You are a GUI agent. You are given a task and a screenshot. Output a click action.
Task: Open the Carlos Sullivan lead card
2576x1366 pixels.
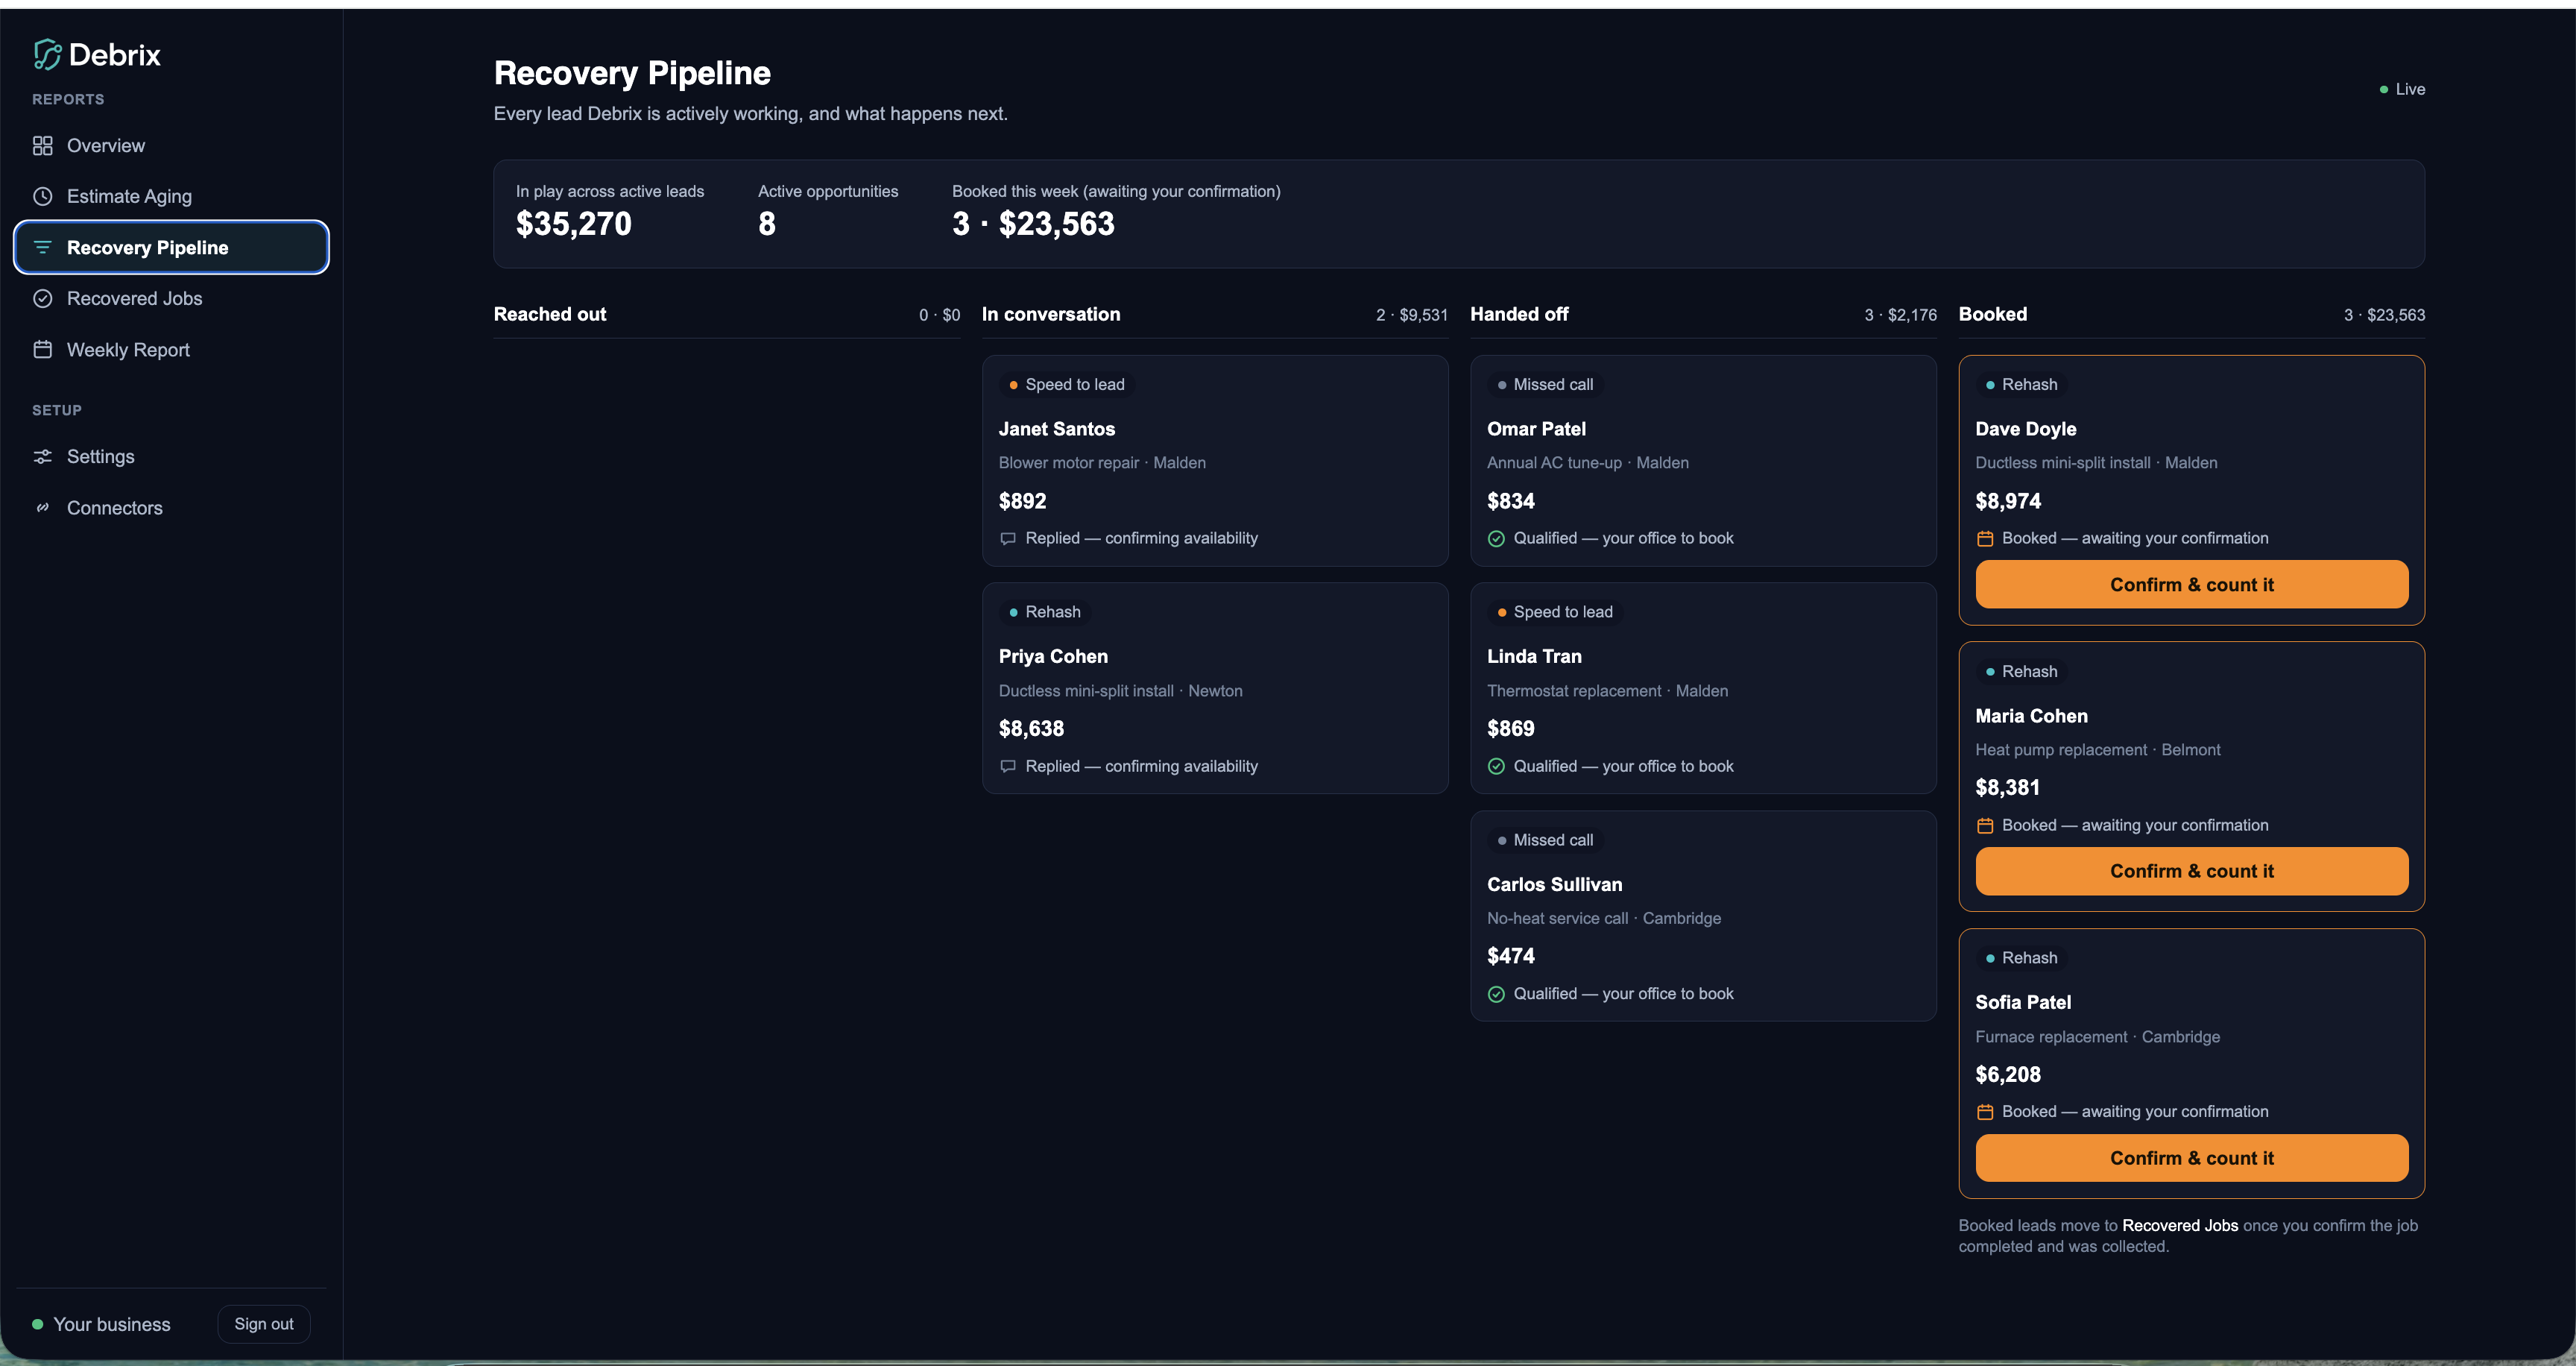(x=1703, y=916)
